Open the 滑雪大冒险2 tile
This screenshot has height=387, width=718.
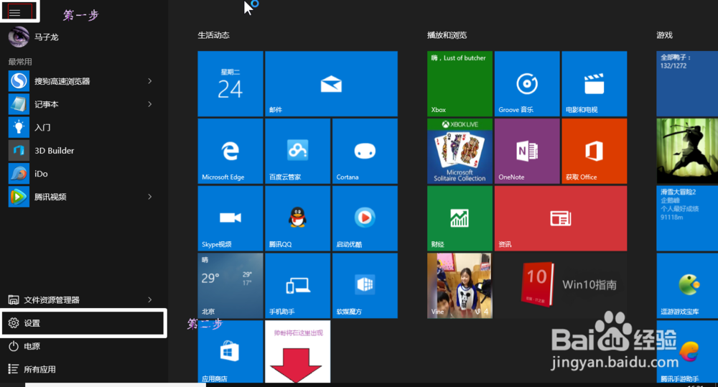tap(687, 218)
